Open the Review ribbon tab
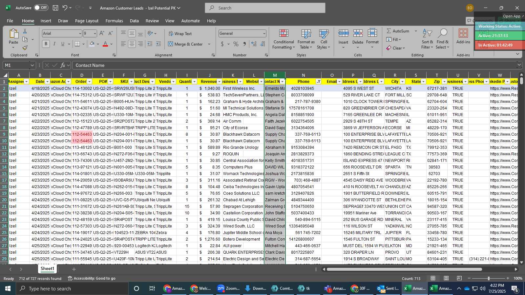525x295 pixels. click(x=152, y=21)
